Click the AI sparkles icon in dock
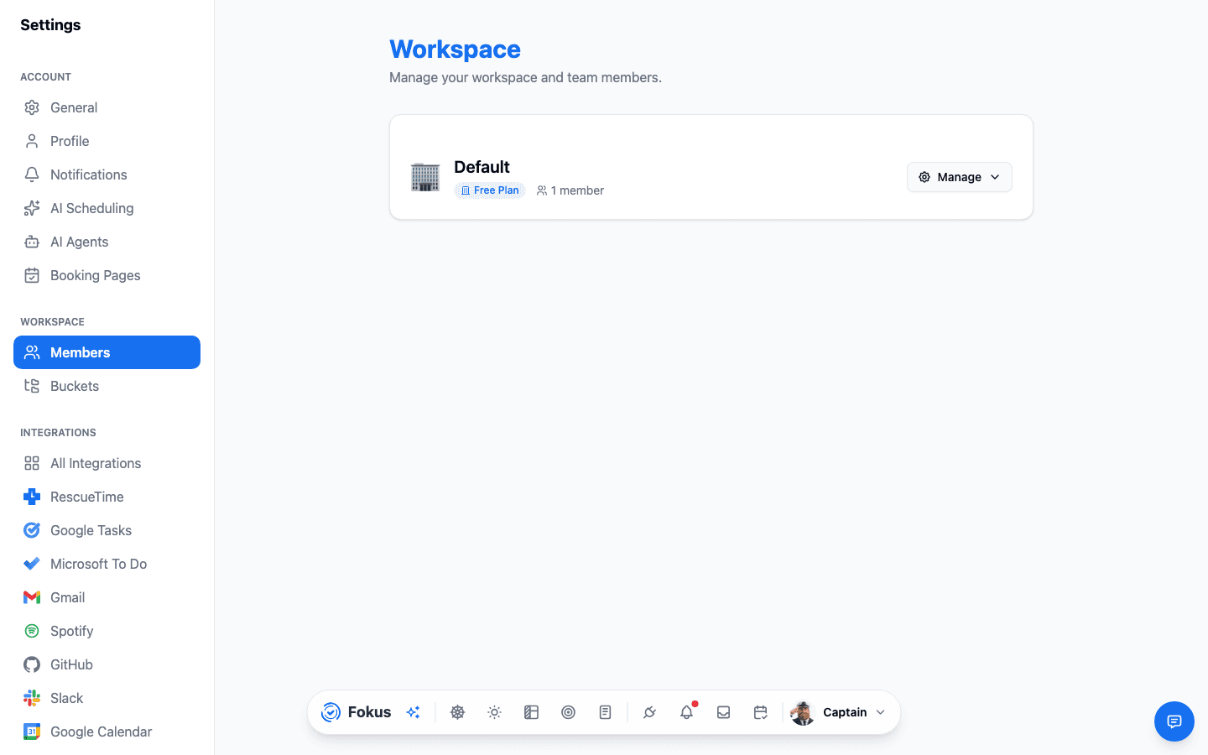The height and width of the screenshot is (755, 1208). coord(413,712)
